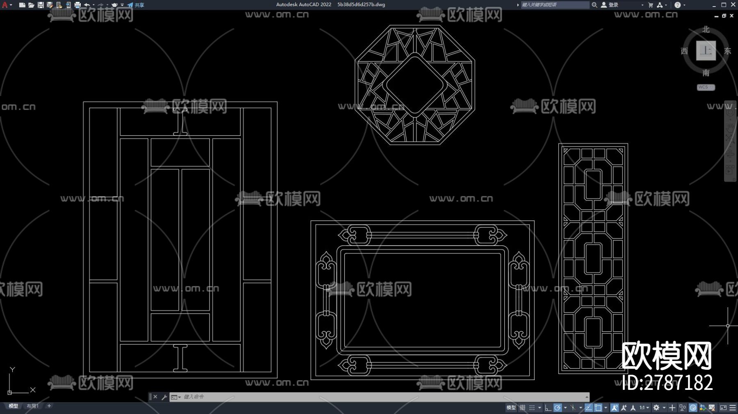Screen dimensions: 738x414
Task: Expand the sign-in account dropdown arrow
Action: (x=642, y=5)
